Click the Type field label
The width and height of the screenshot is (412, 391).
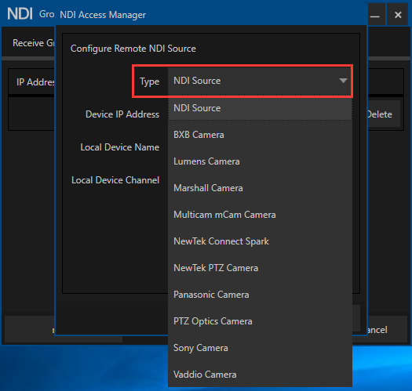(x=150, y=81)
